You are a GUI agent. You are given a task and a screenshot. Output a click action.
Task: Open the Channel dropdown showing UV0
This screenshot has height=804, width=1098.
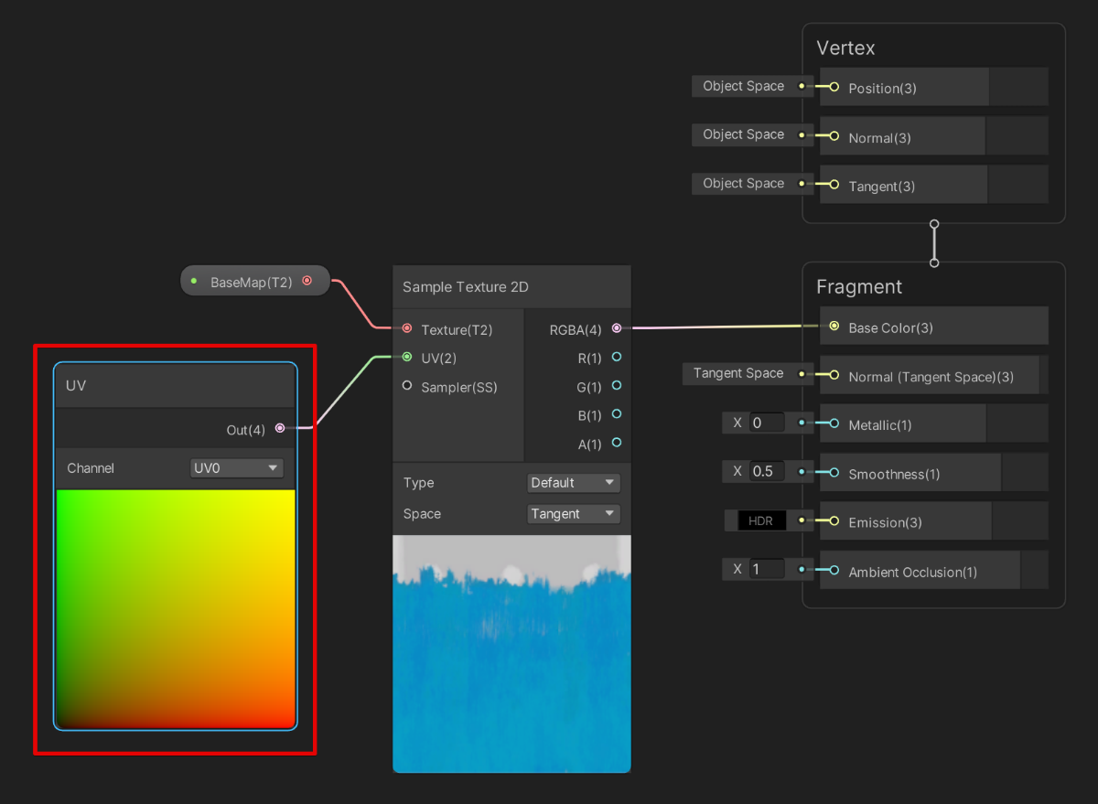[x=236, y=467]
